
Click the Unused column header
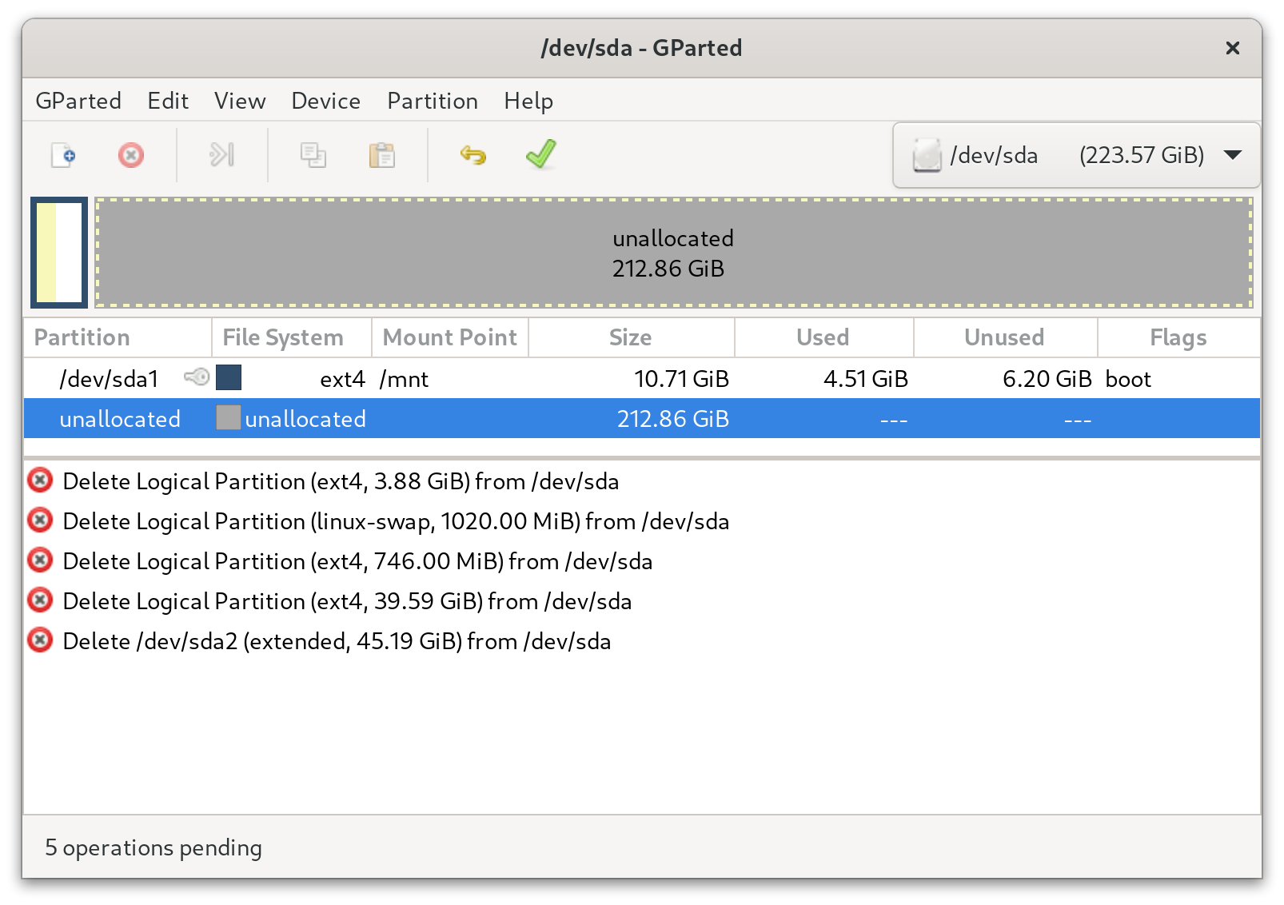pos(1006,337)
